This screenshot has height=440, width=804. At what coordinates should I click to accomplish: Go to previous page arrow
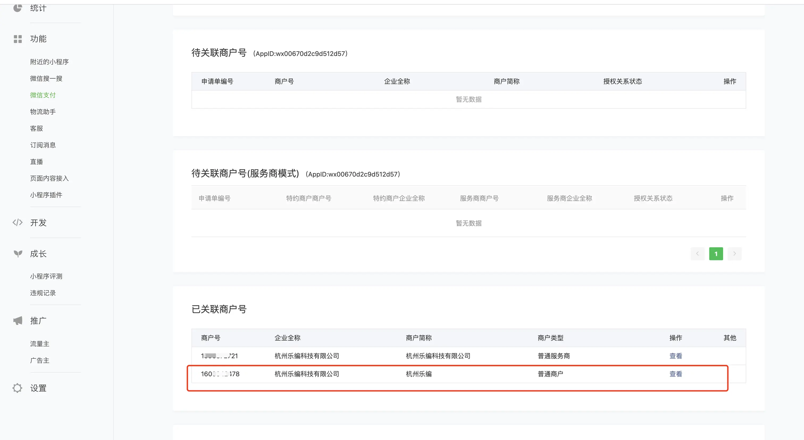point(697,254)
